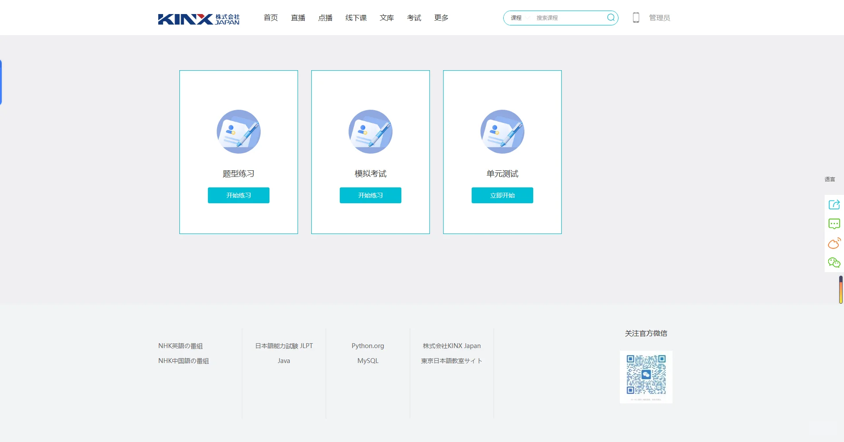Open the 语言 language selector
844x442 pixels.
coord(829,179)
